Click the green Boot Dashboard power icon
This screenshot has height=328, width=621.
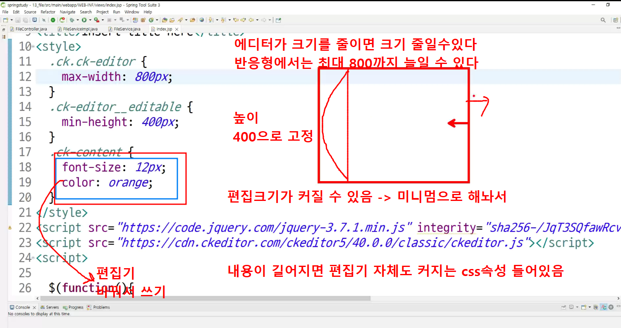tap(53, 20)
